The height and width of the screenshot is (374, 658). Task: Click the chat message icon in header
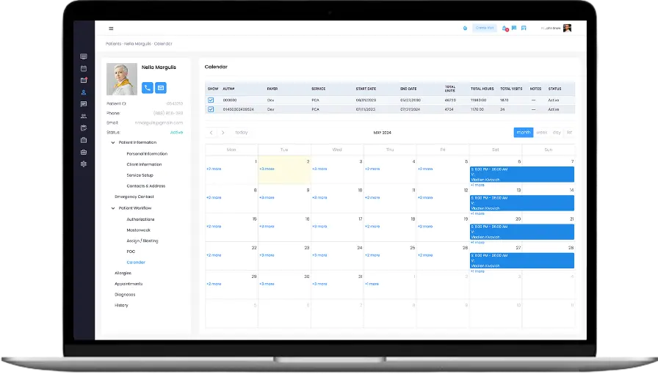pos(514,28)
